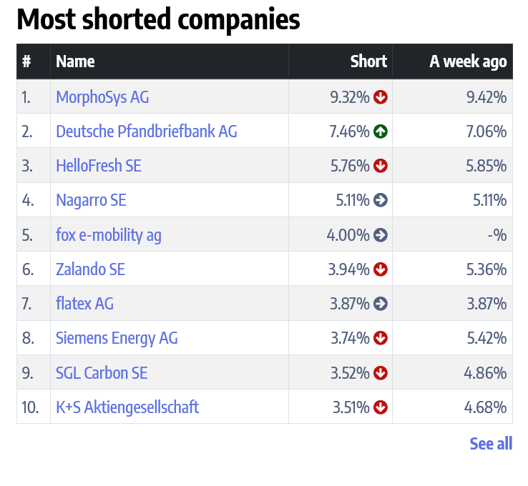Open Deutsche Pfandbriefbank AG link

(x=146, y=132)
